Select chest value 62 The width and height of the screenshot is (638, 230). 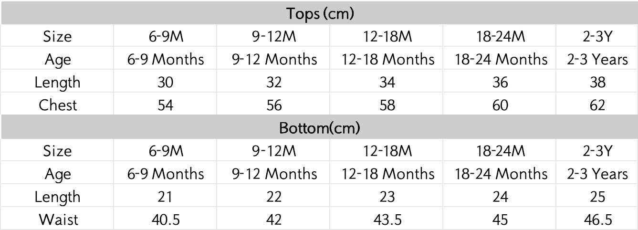tap(597, 105)
